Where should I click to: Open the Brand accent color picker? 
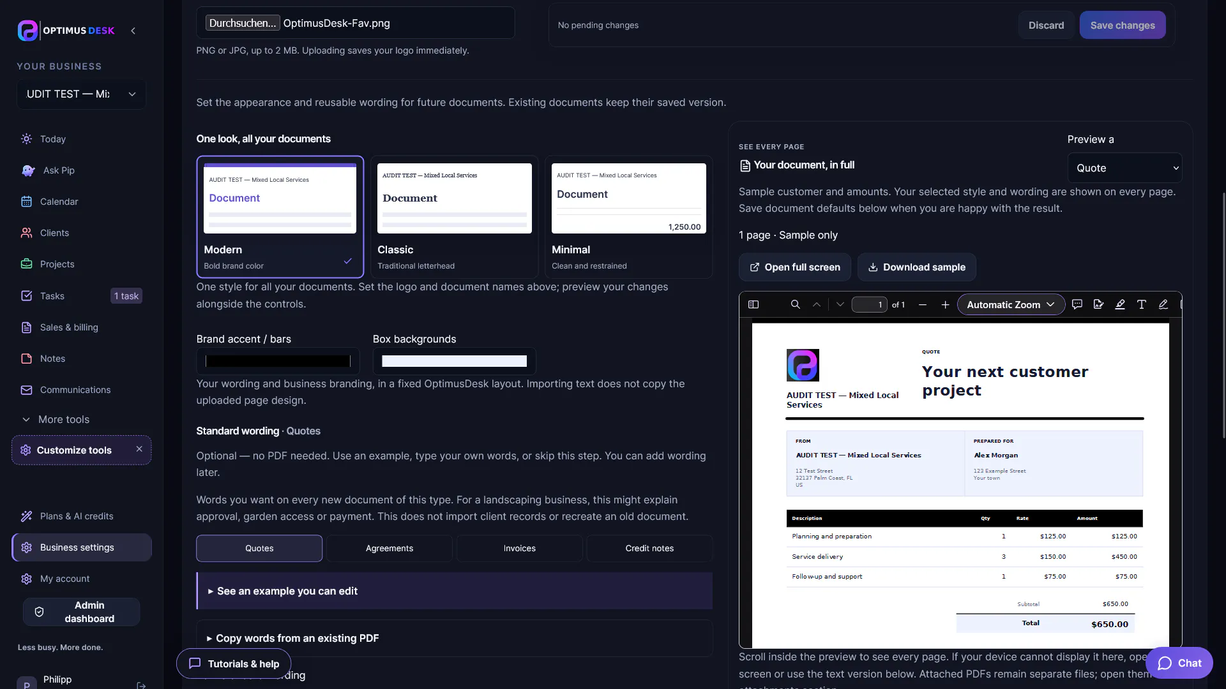(x=278, y=361)
